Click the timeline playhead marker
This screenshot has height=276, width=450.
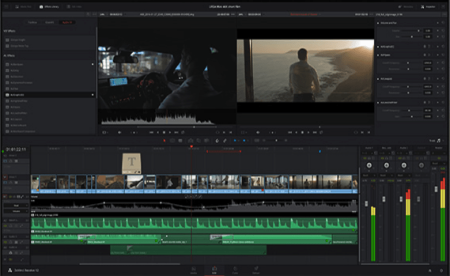[191, 146]
